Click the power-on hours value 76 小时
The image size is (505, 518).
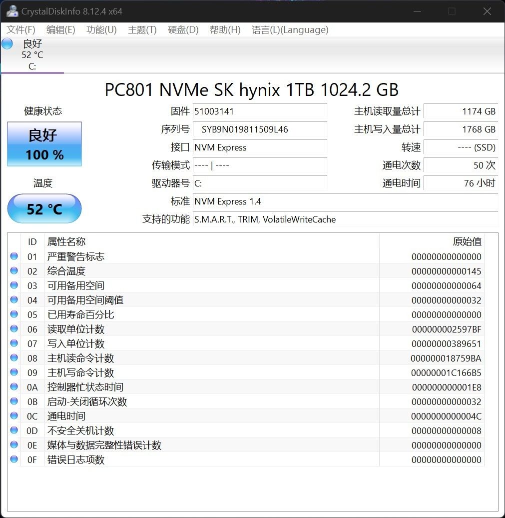461,183
